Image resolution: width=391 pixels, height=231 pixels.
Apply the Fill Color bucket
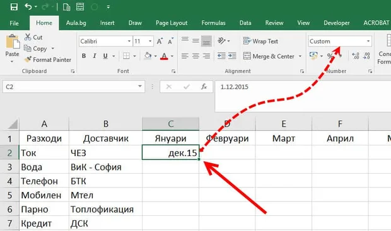148,56
